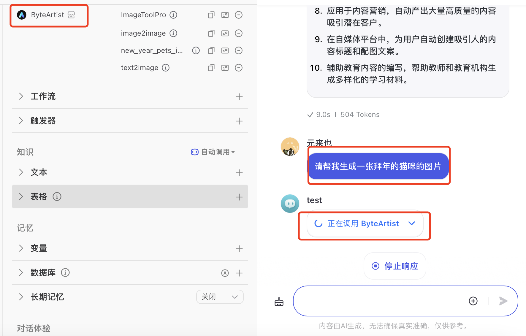Copy the image2image tool name
The width and height of the screenshot is (526, 336).
tap(211, 33)
